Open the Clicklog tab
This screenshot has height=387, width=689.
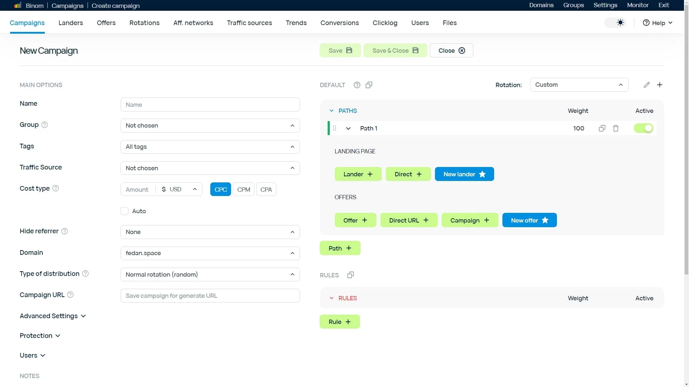coord(385,23)
